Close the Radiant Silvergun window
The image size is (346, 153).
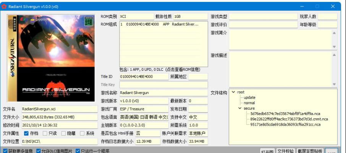pyautogui.click(x=333, y=6)
